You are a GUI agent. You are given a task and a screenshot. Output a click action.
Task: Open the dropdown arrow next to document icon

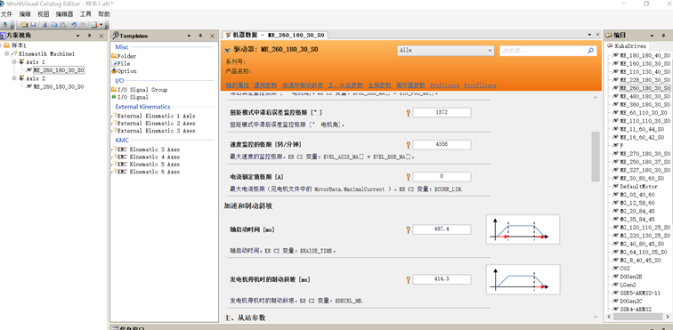(101, 25)
